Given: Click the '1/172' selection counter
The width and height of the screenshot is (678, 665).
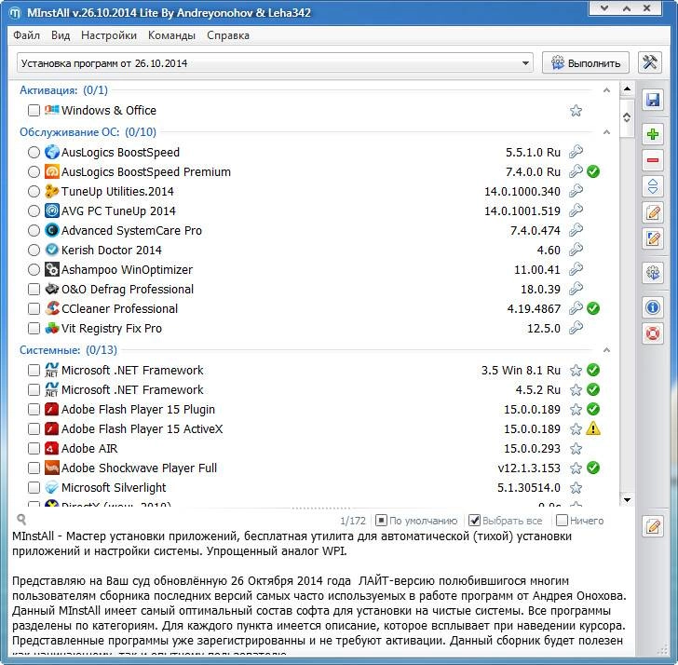Looking at the screenshot, I should (x=353, y=521).
